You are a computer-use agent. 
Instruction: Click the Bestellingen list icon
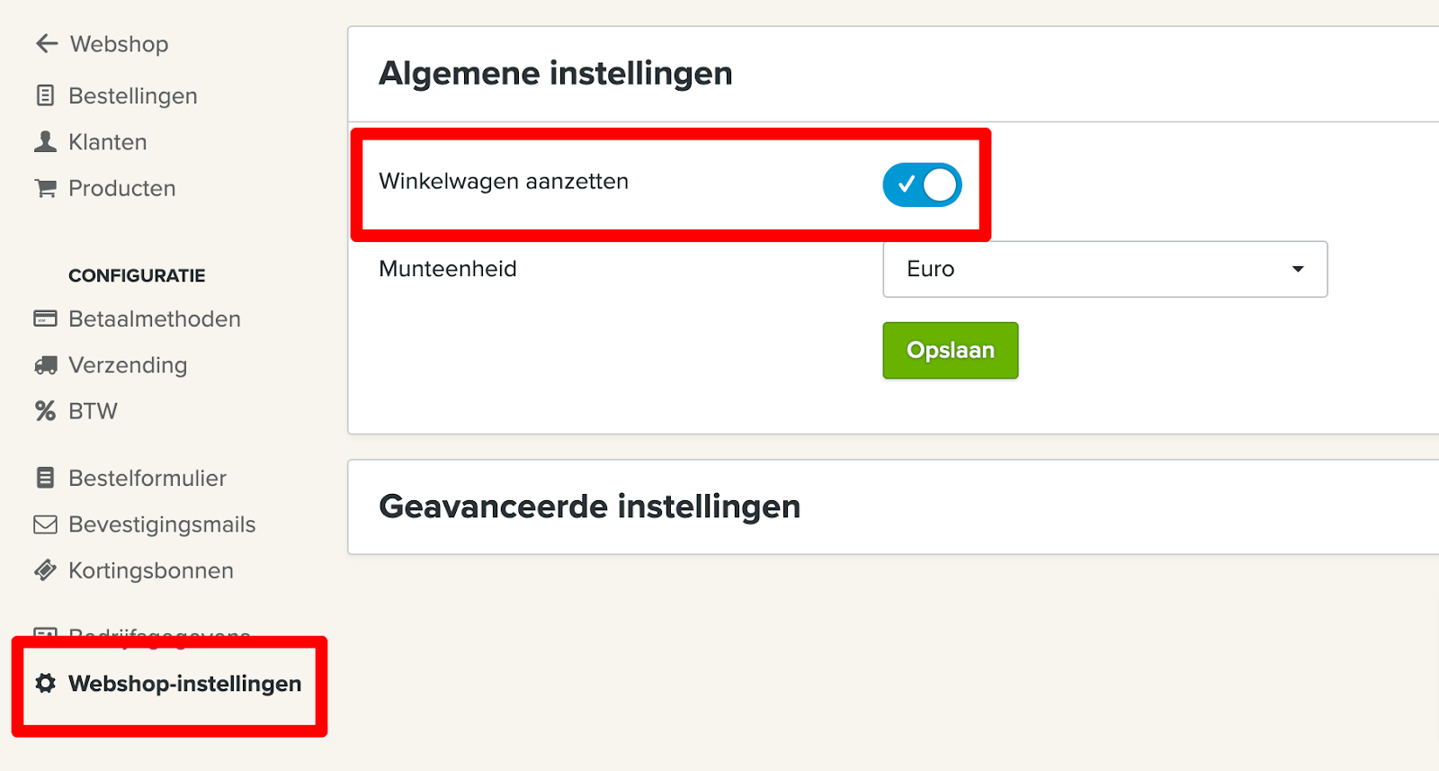pyautogui.click(x=45, y=95)
